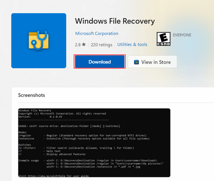Click the Windows File Recovery title
This screenshot has height=181, width=214.
click(115, 21)
